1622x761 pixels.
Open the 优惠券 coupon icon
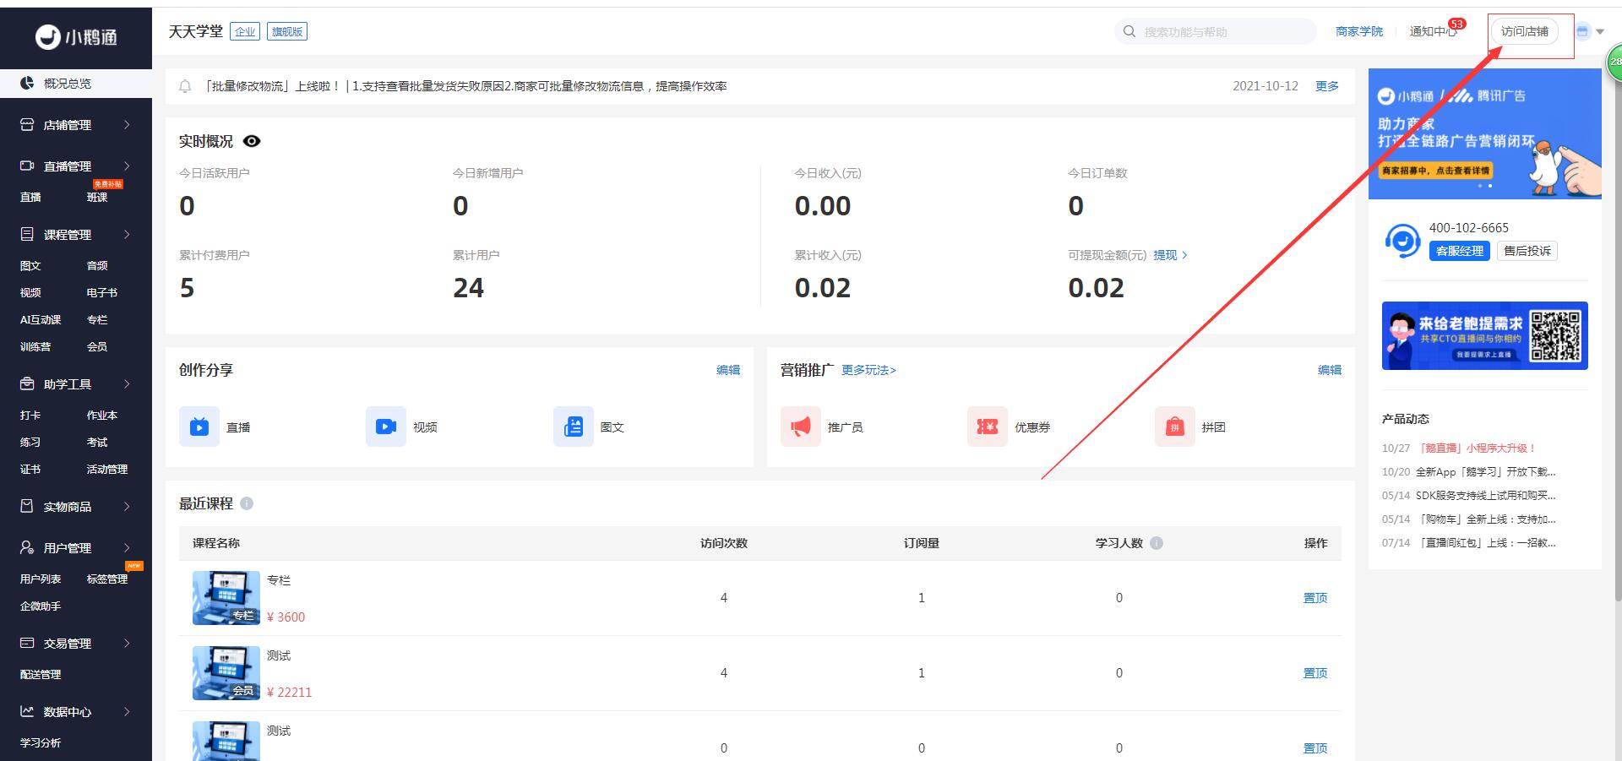coord(988,427)
